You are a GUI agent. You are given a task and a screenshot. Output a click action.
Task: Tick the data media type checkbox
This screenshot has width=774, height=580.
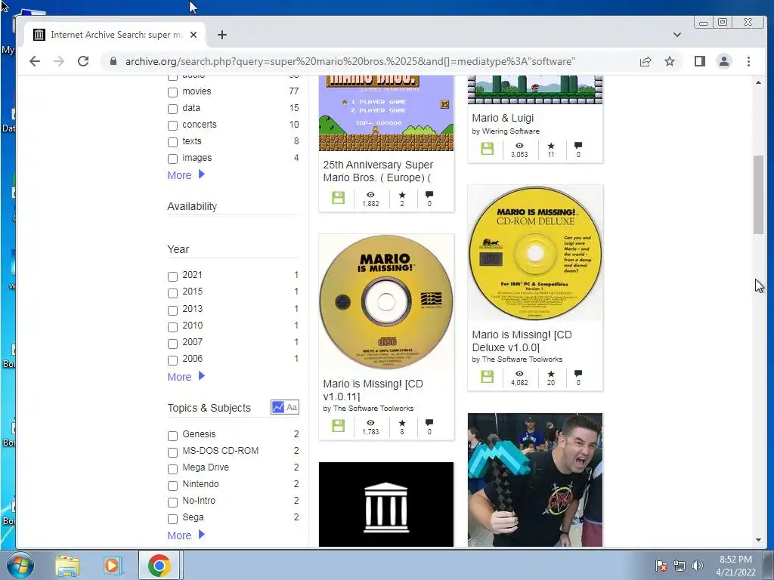pos(172,109)
